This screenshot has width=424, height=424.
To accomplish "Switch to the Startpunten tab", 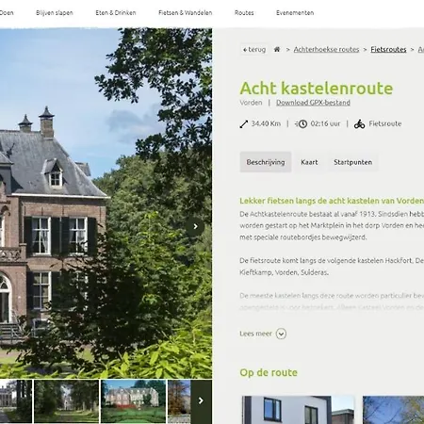I will click(x=352, y=162).
